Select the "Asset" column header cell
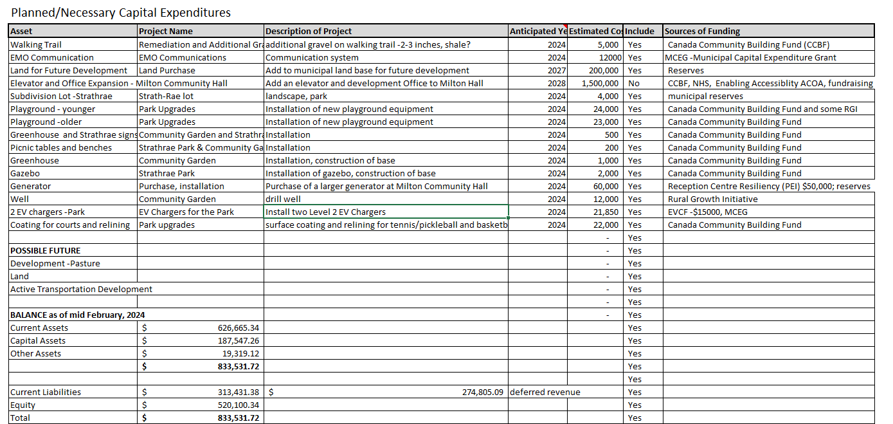Image resolution: width=893 pixels, height=424 pixels. point(73,31)
